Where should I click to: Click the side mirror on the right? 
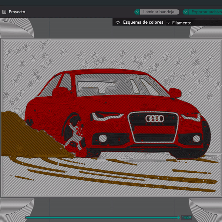(x=176, y=92)
